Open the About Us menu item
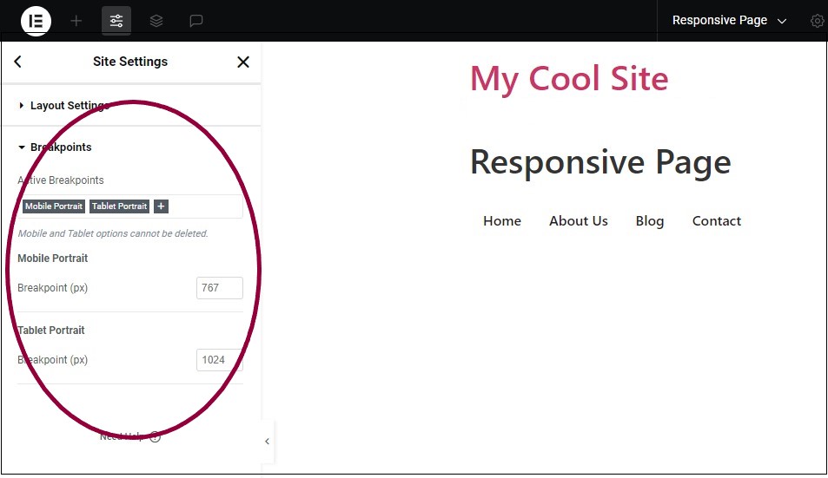 (578, 221)
